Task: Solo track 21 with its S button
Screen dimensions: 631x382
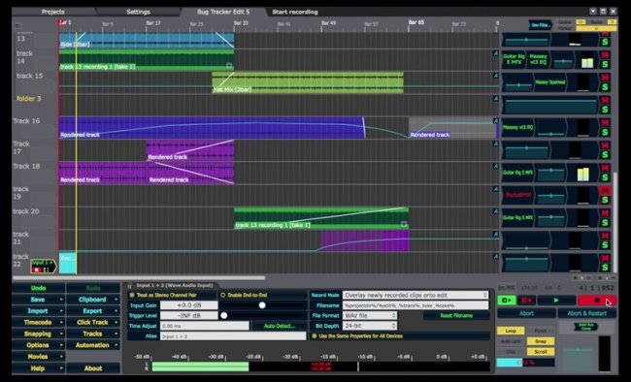Action: (x=605, y=245)
